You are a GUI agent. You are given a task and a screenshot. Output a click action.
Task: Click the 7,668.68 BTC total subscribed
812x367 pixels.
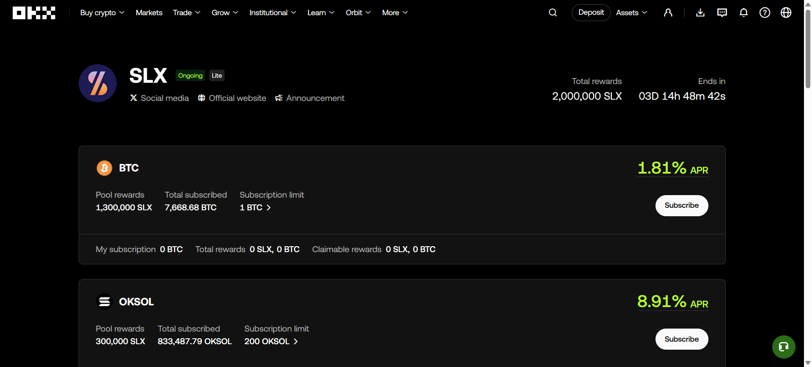pyautogui.click(x=191, y=207)
